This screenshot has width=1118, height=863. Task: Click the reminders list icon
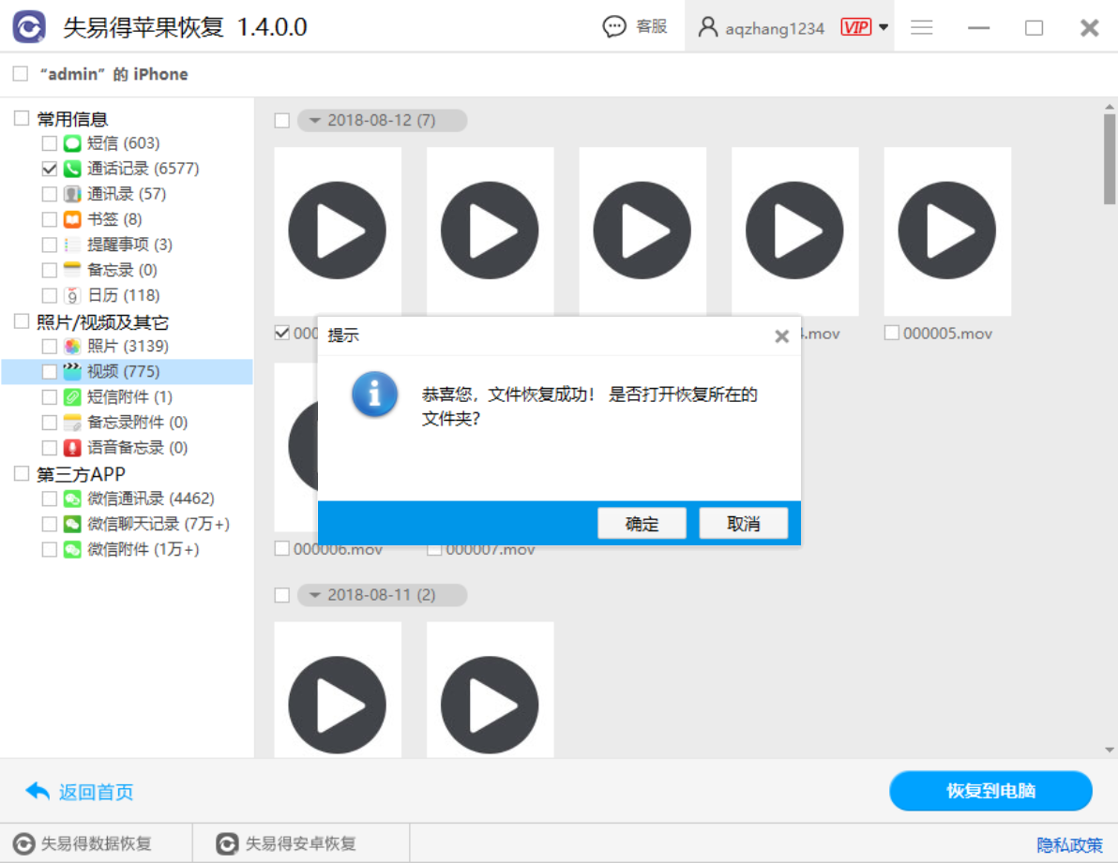coord(72,245)
